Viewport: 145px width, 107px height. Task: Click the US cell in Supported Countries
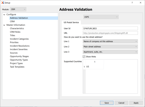point(95,67)
